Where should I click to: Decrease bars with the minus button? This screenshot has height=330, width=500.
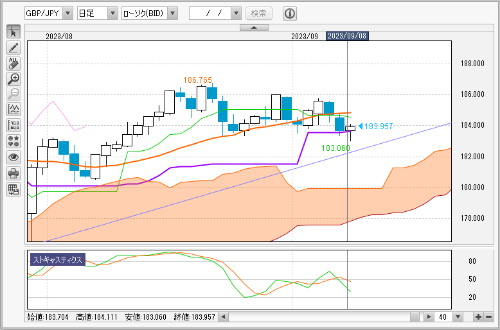(x=488, y=317)
